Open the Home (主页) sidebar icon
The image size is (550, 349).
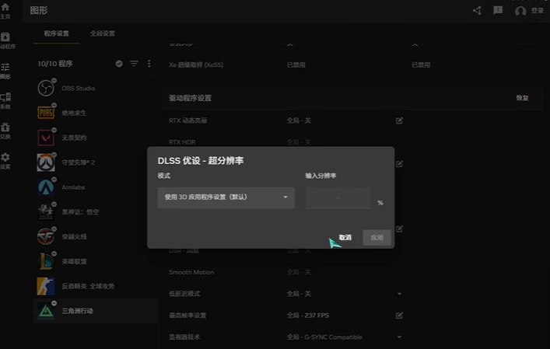(x=5, y=9)
